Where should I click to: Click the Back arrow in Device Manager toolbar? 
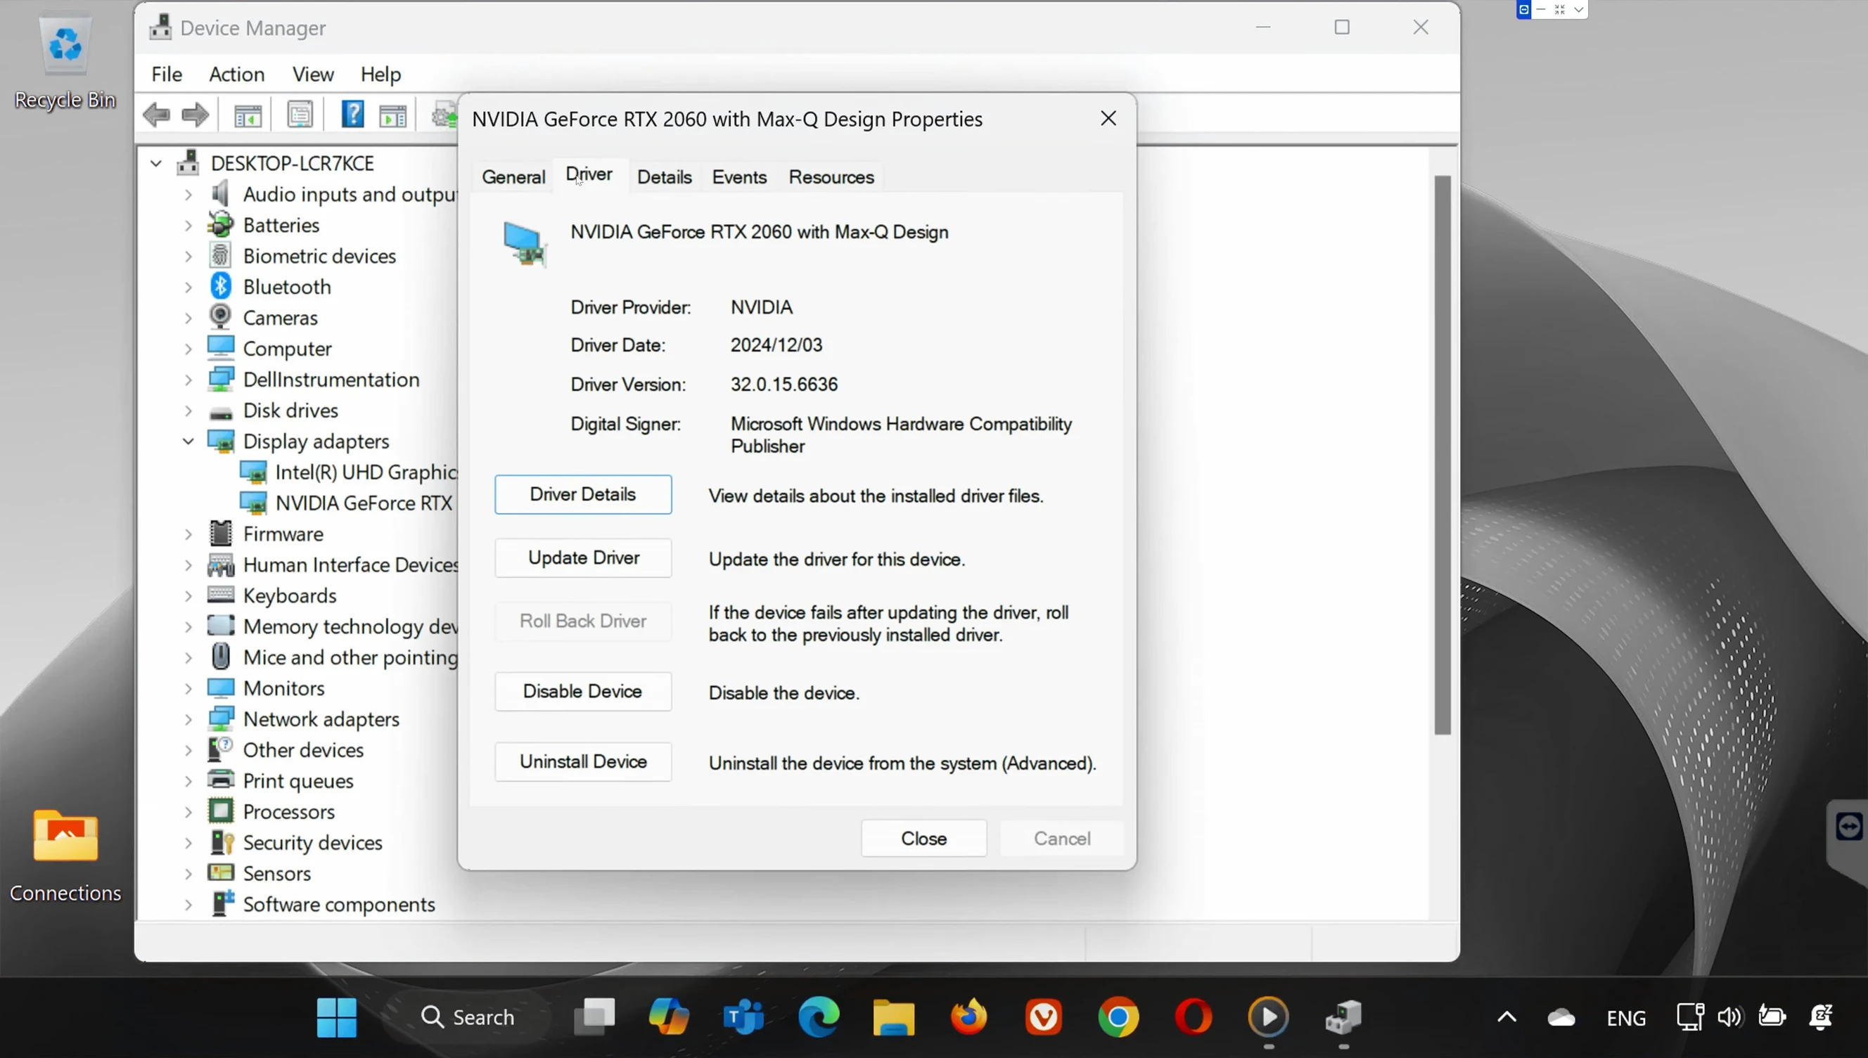click(156, 115)
